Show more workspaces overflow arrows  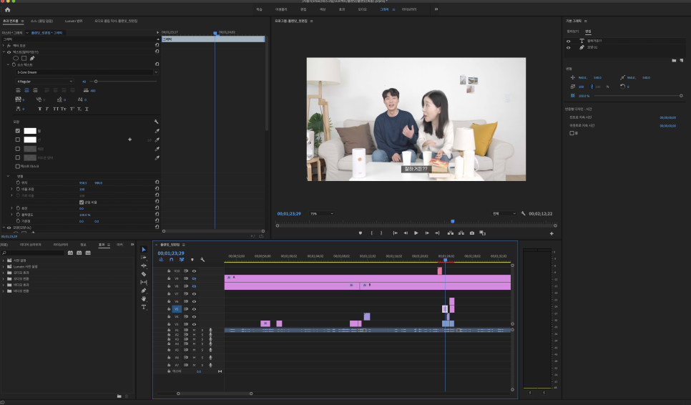coord(436,9)
